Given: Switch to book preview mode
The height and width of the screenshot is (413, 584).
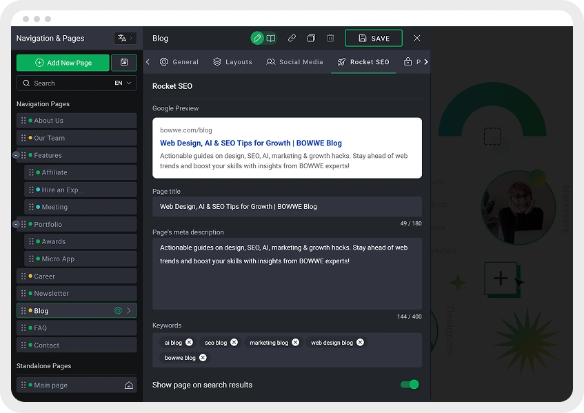Looking at the screenshot, I should (x=271, y=38).
